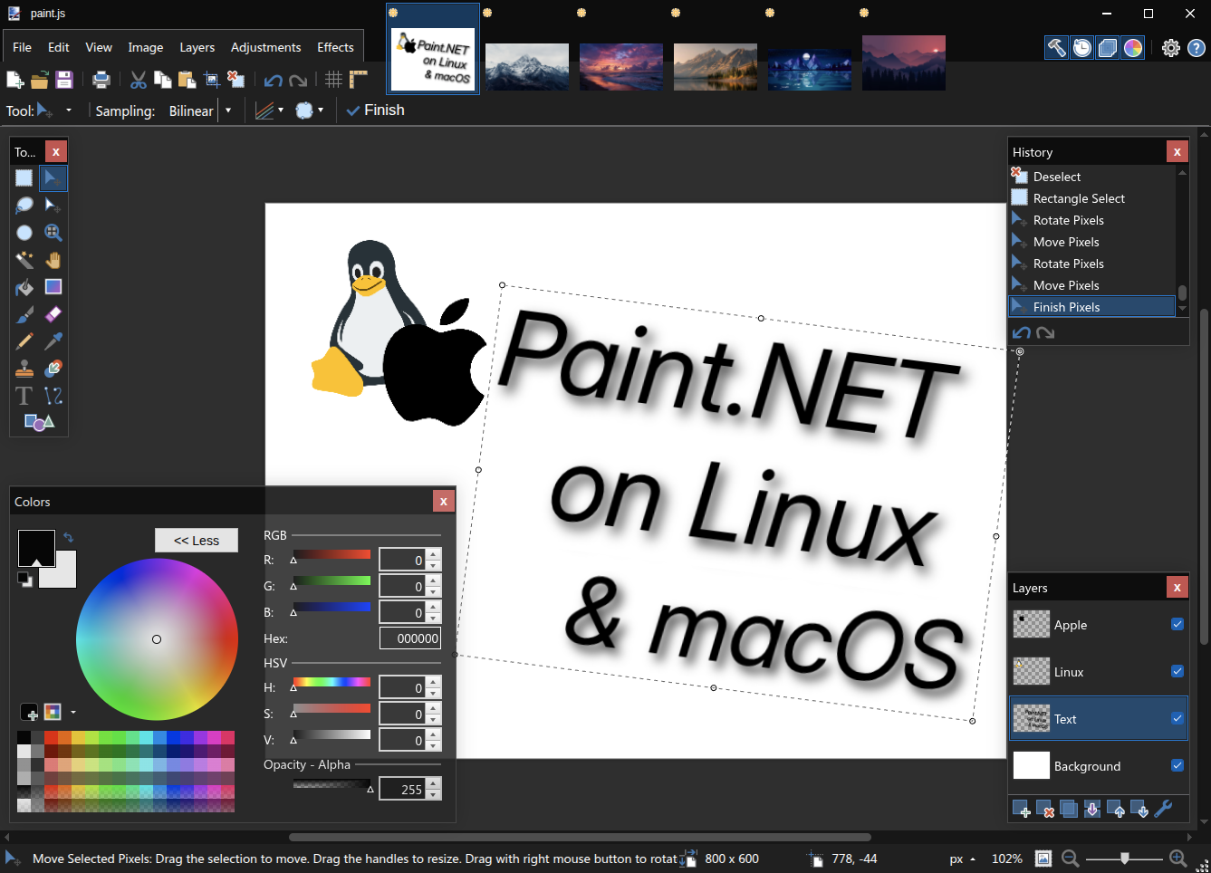
Task: Click the zoom level slider
Action: coord(1124,859)
